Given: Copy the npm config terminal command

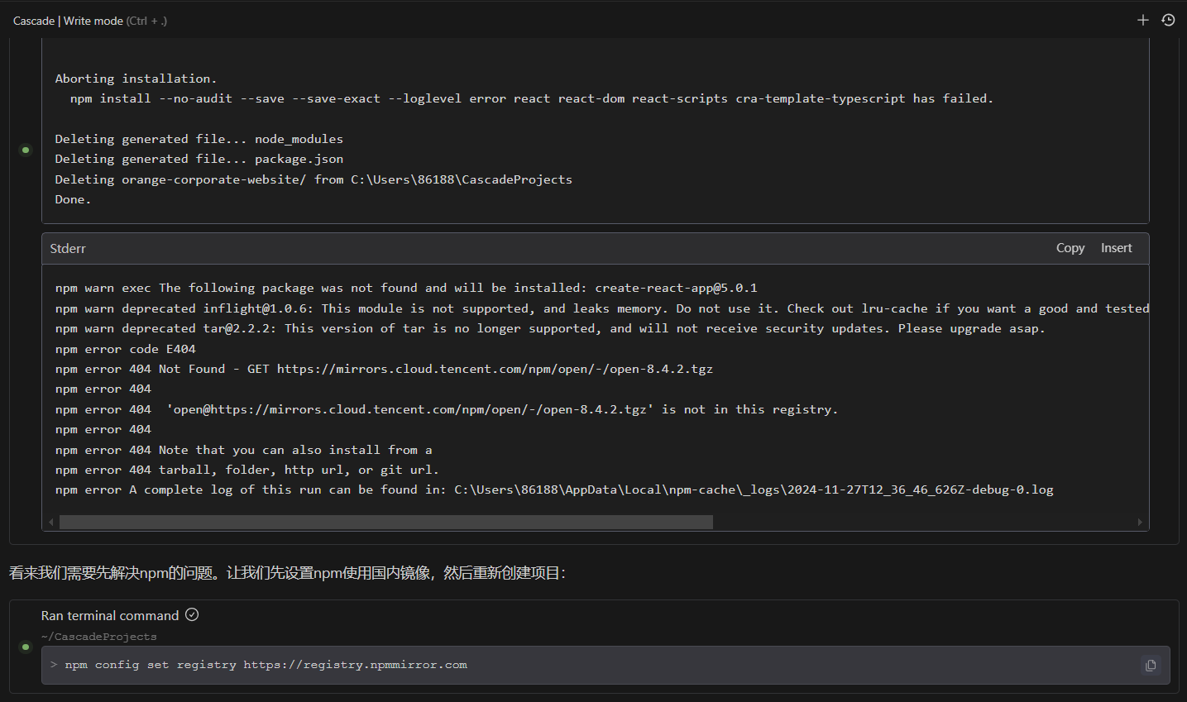Looking at the screenshot, I should tap(1151, 665).
